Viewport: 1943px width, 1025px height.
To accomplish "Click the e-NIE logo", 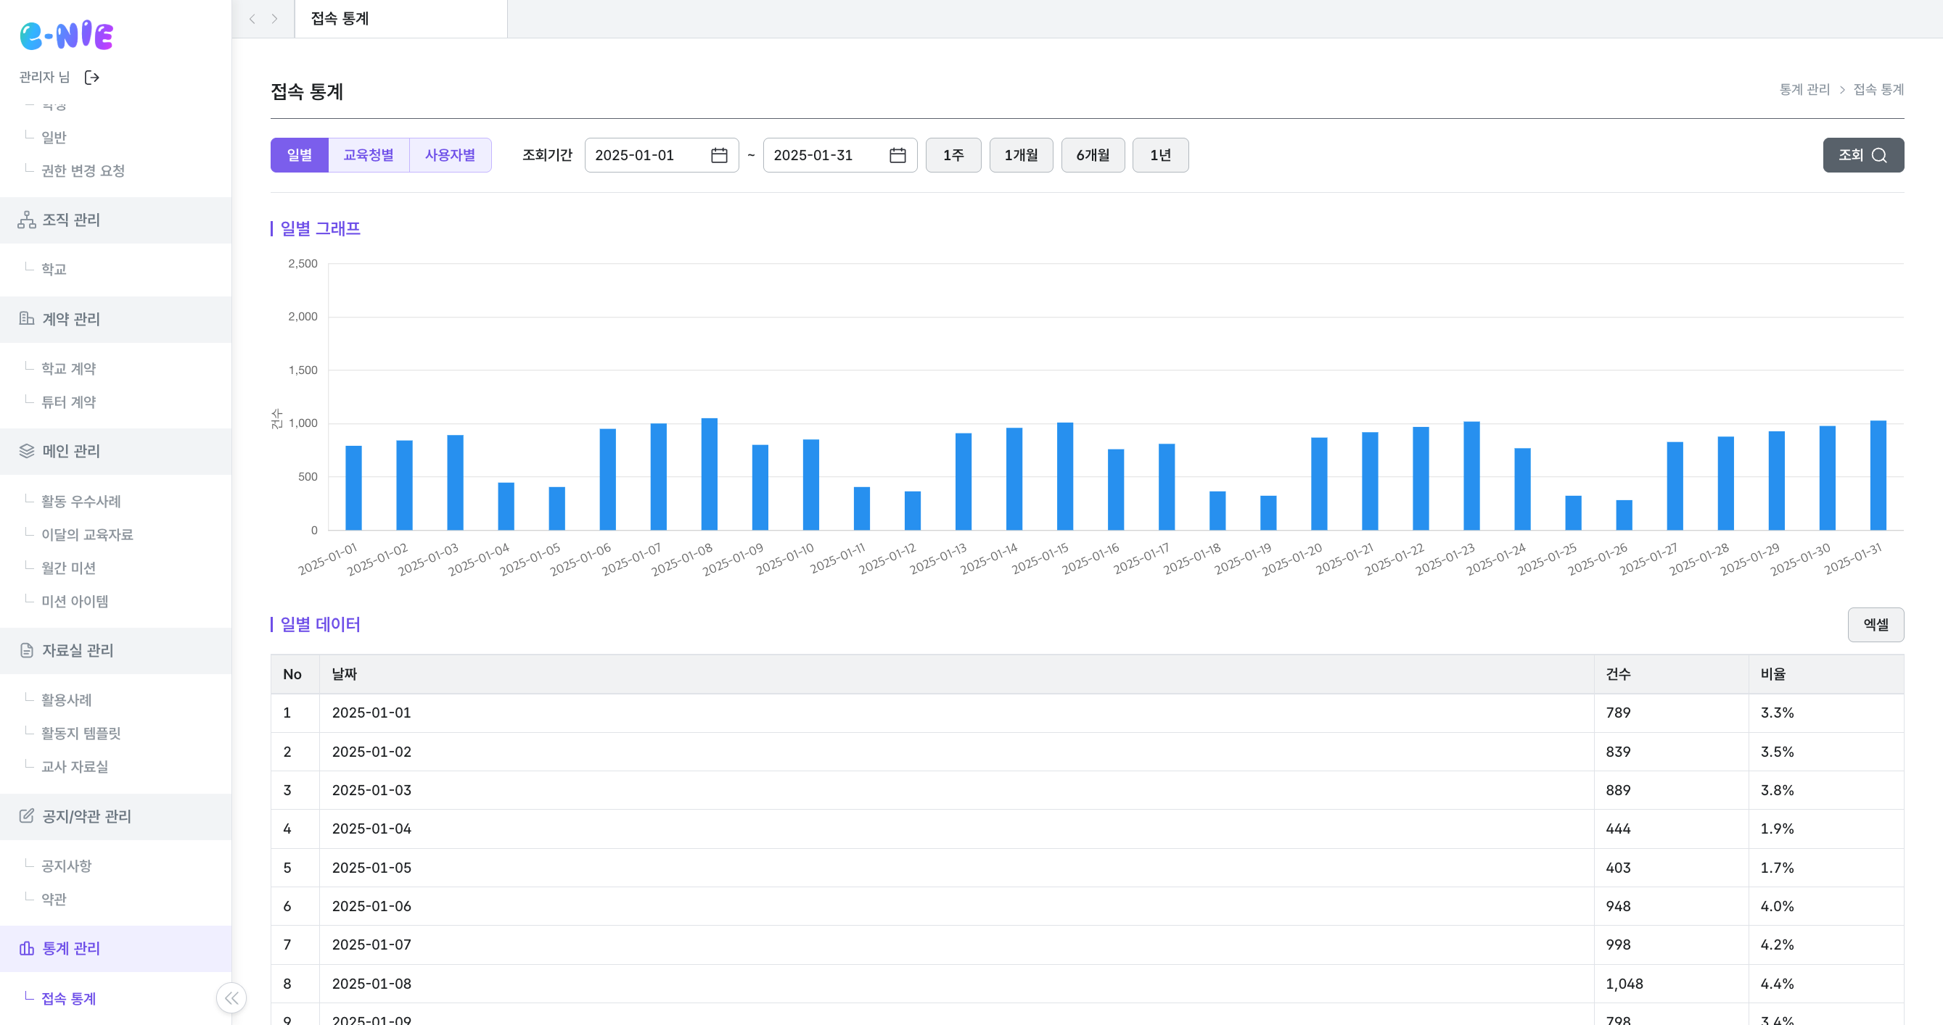I will click(x=66, y=35).
